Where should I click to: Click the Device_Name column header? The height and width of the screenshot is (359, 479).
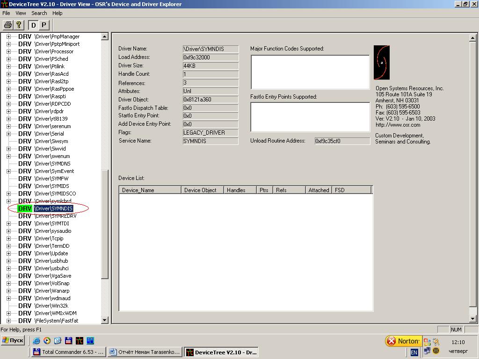tap(150, 190)
